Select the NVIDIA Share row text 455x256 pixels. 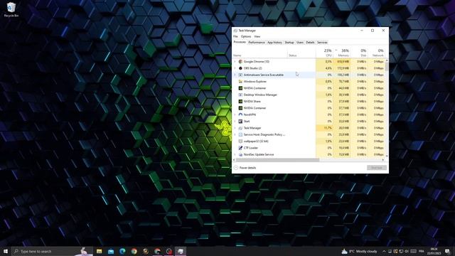point(252,101)
